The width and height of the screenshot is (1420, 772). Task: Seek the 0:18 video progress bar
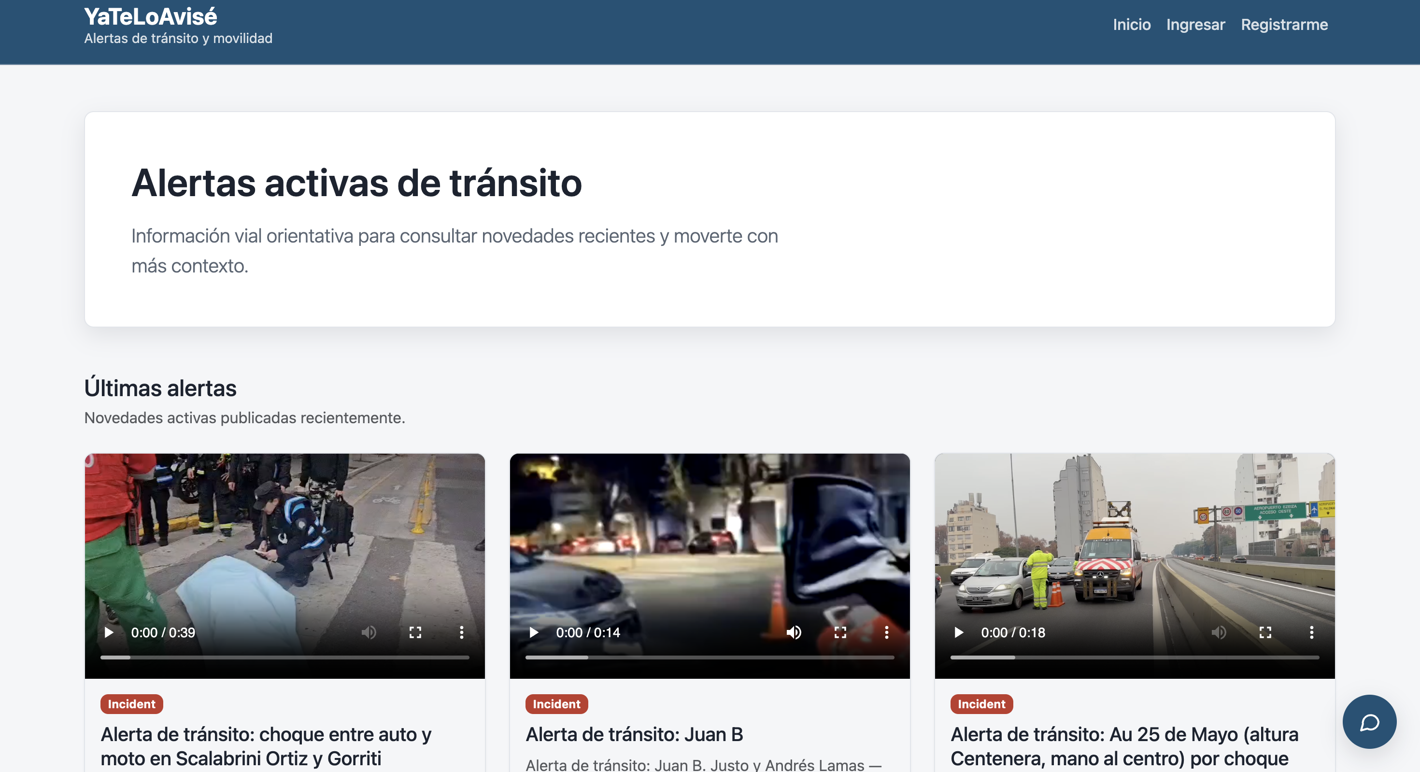[x=1135, y=658]
